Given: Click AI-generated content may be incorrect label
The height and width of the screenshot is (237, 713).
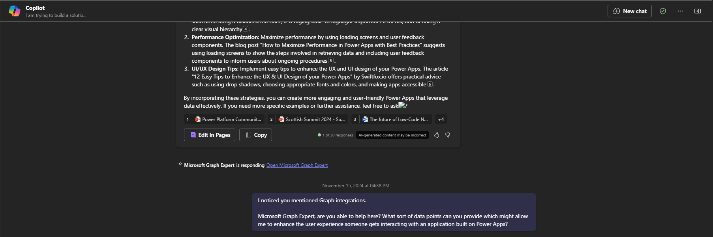Looking at the screenshot, I should point(392,135).
